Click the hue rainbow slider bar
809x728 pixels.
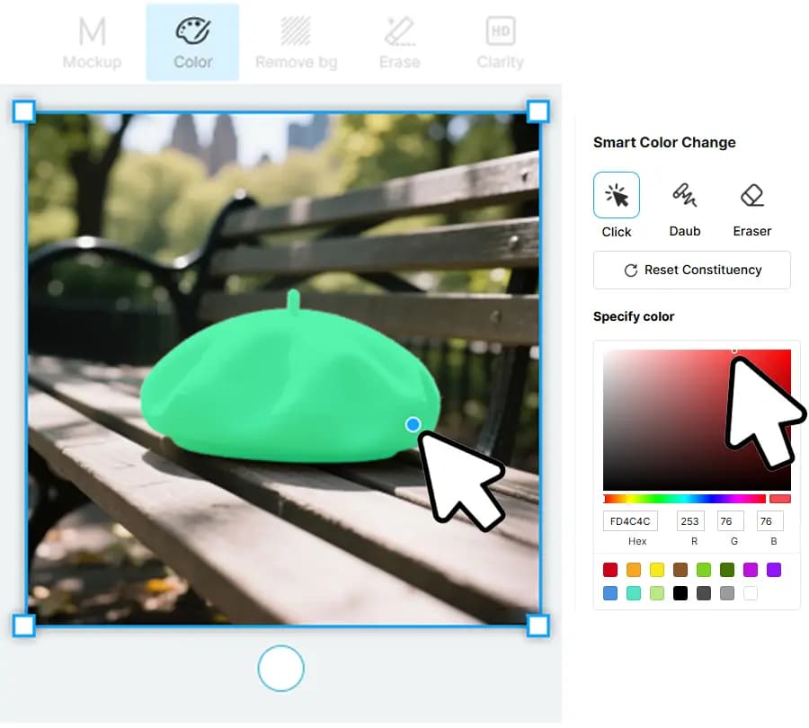pyautogui.click(x=684, y=499)
